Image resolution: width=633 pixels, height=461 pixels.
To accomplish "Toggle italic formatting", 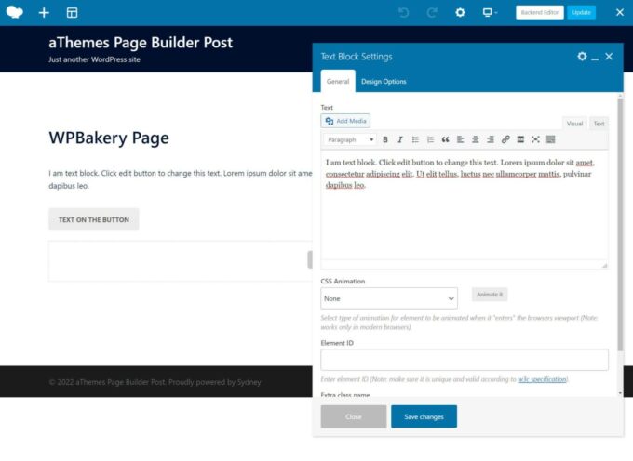I will pos(400,139).
